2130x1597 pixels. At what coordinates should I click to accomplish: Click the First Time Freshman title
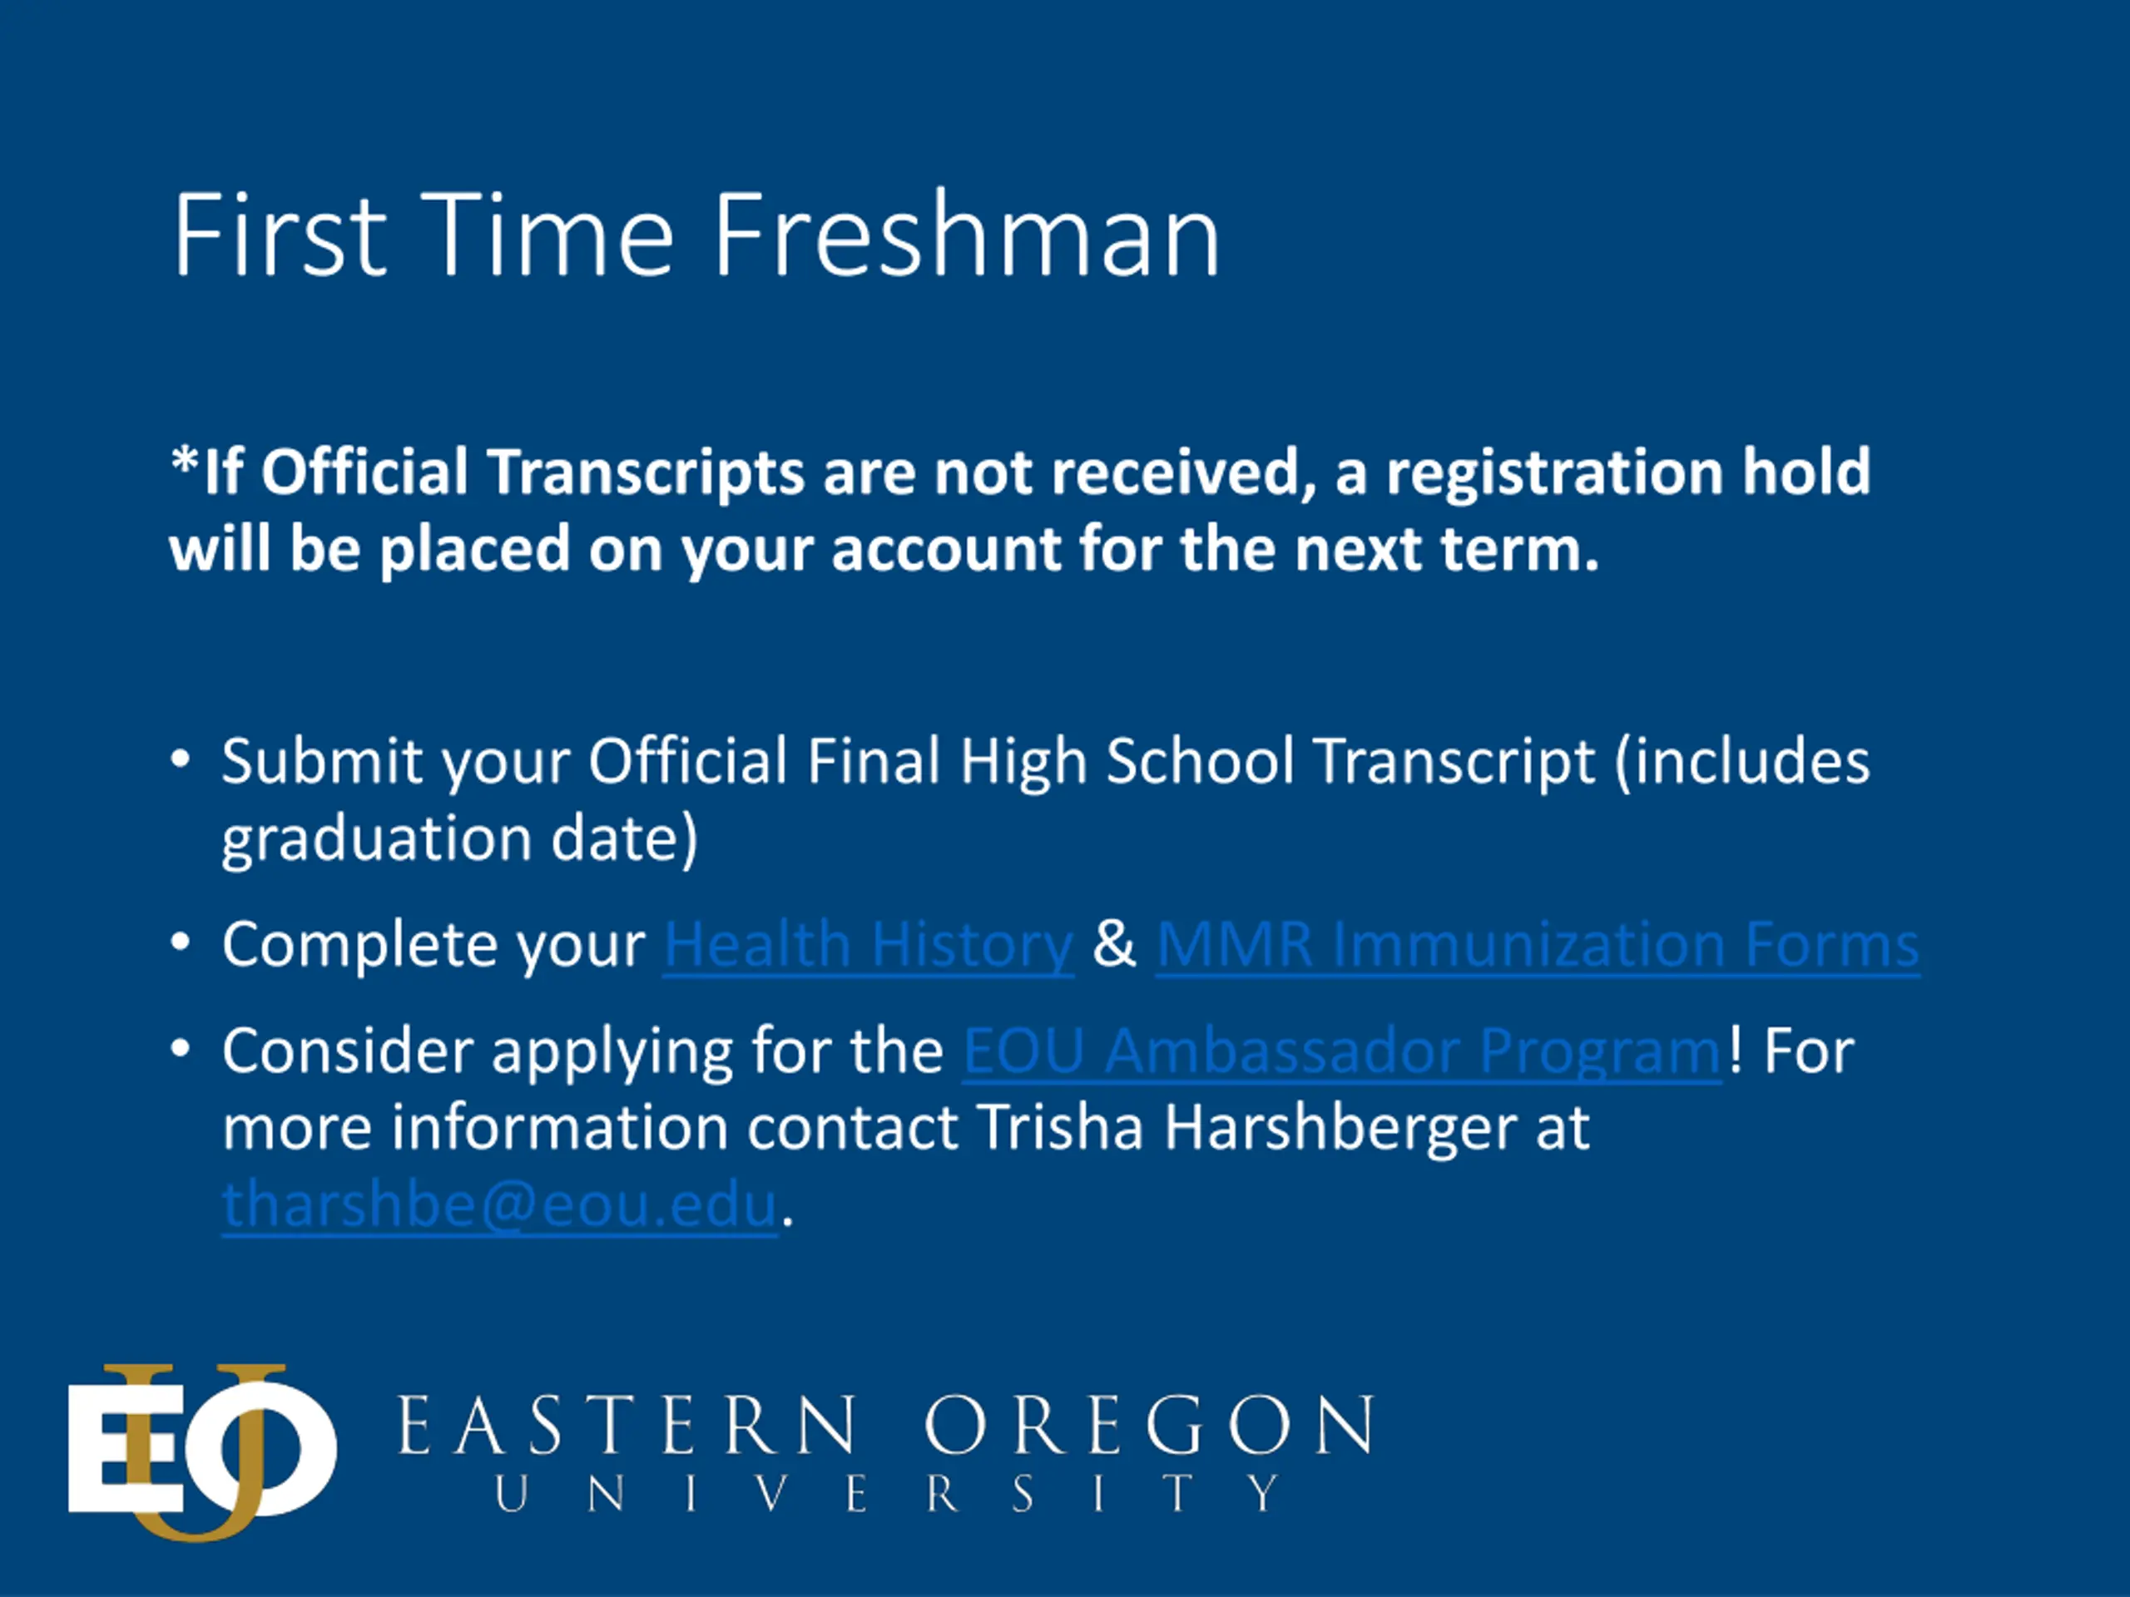tap(696, 235)
